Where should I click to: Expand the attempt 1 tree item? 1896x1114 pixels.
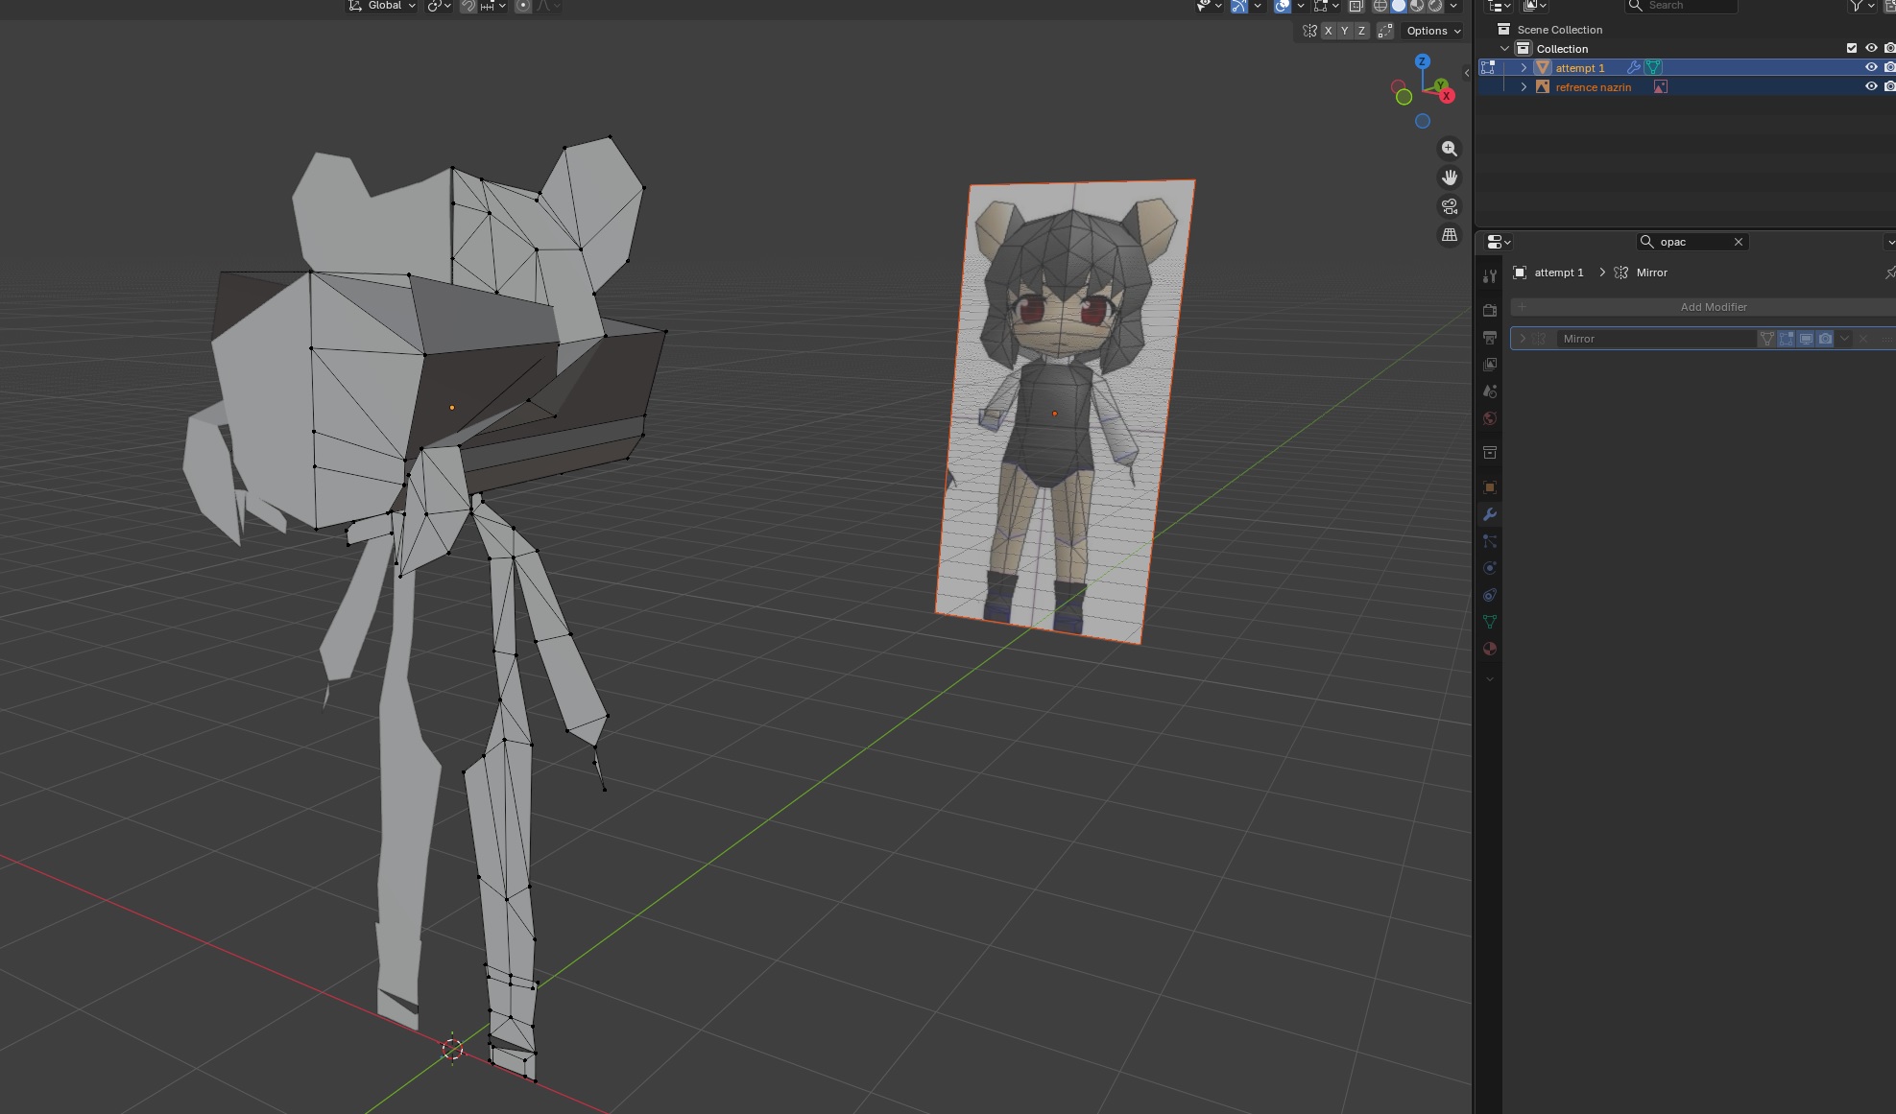1524,67
